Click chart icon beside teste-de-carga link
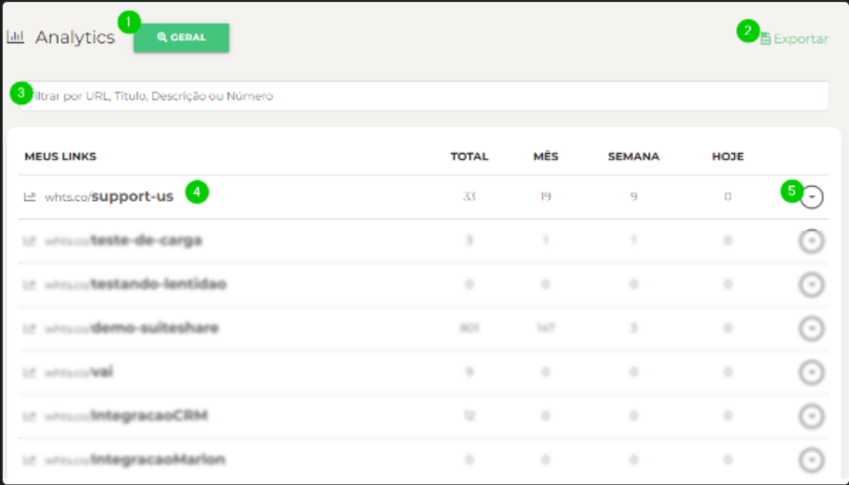Image resolution: width=849 pixels, height=485 pixels. pyautogui.click(x=30, y=241)
